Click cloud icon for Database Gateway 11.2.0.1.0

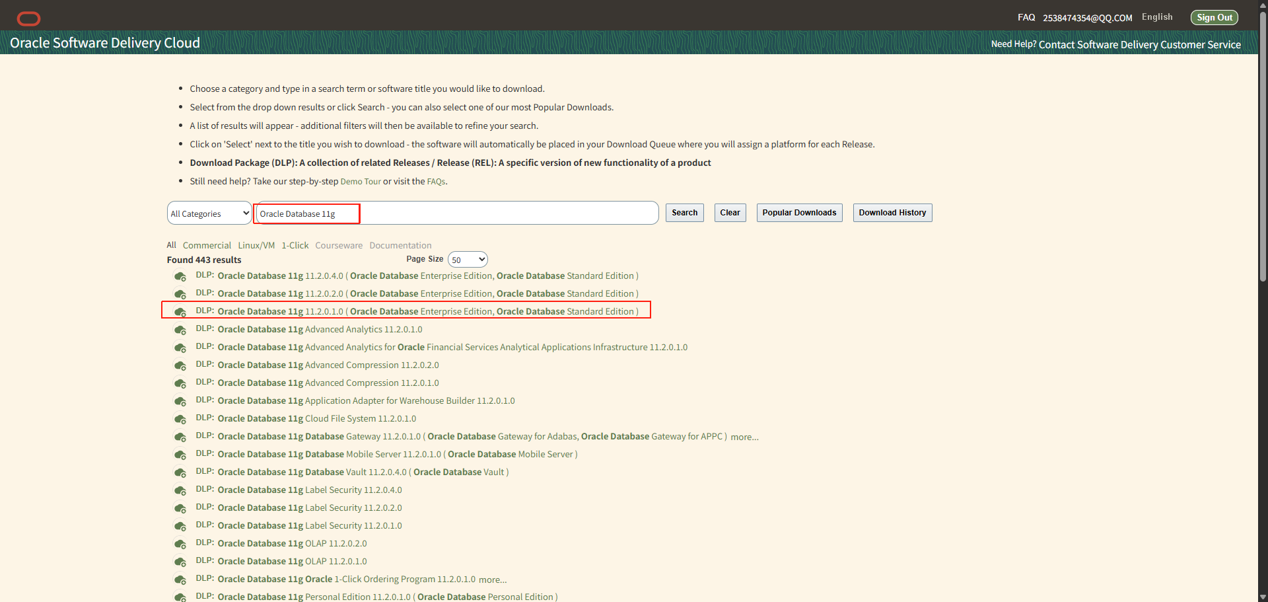pyautogui.click(x=180, y=437)
